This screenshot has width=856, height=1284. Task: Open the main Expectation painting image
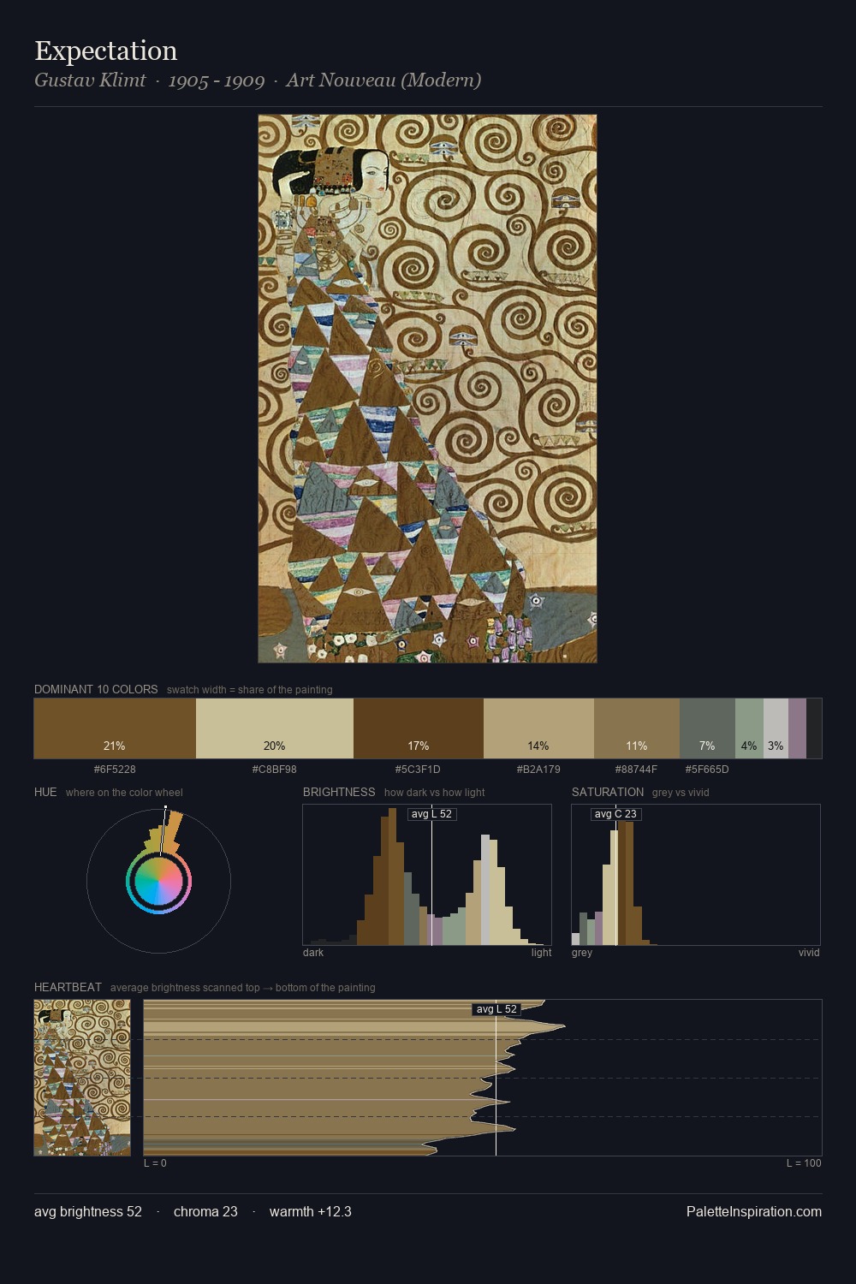point(427,389)
